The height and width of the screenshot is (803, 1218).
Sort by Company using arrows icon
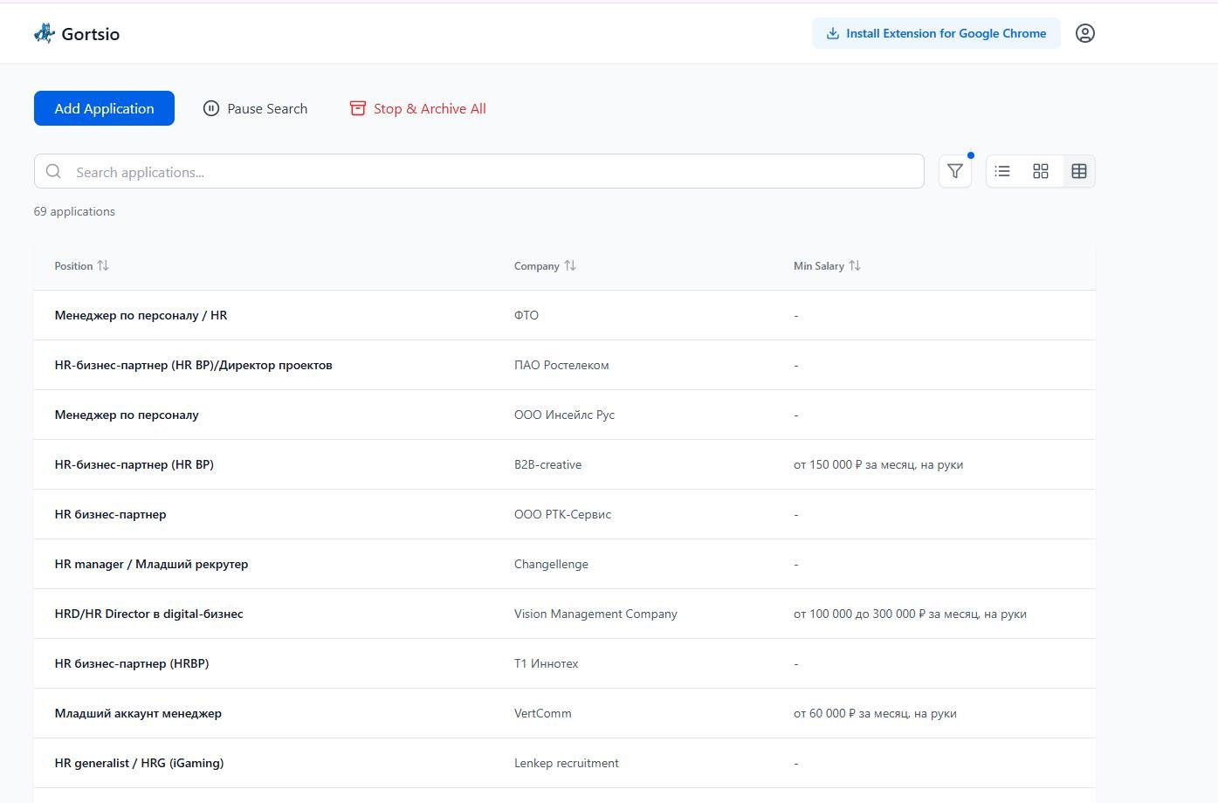(570, 265)
